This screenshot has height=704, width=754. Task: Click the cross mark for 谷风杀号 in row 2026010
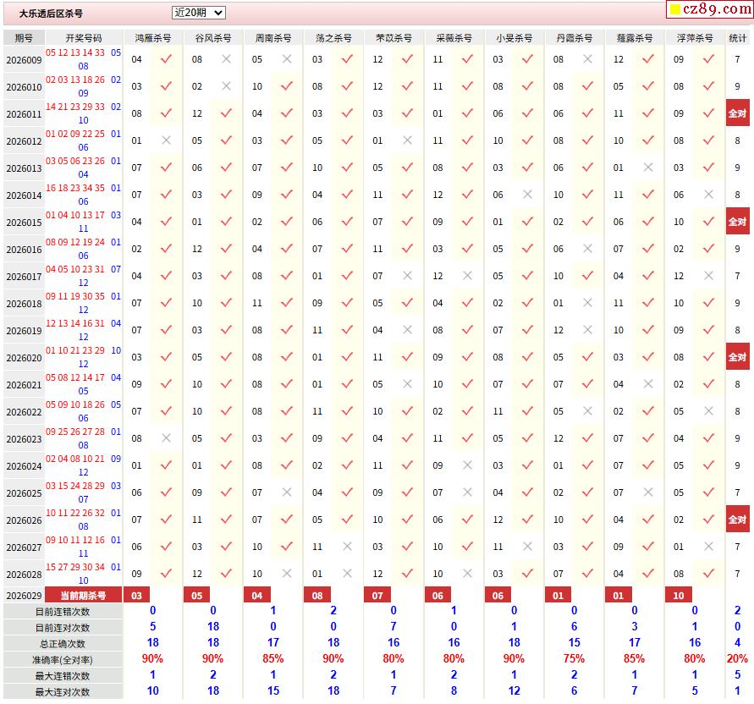click(x=226, y=86)
